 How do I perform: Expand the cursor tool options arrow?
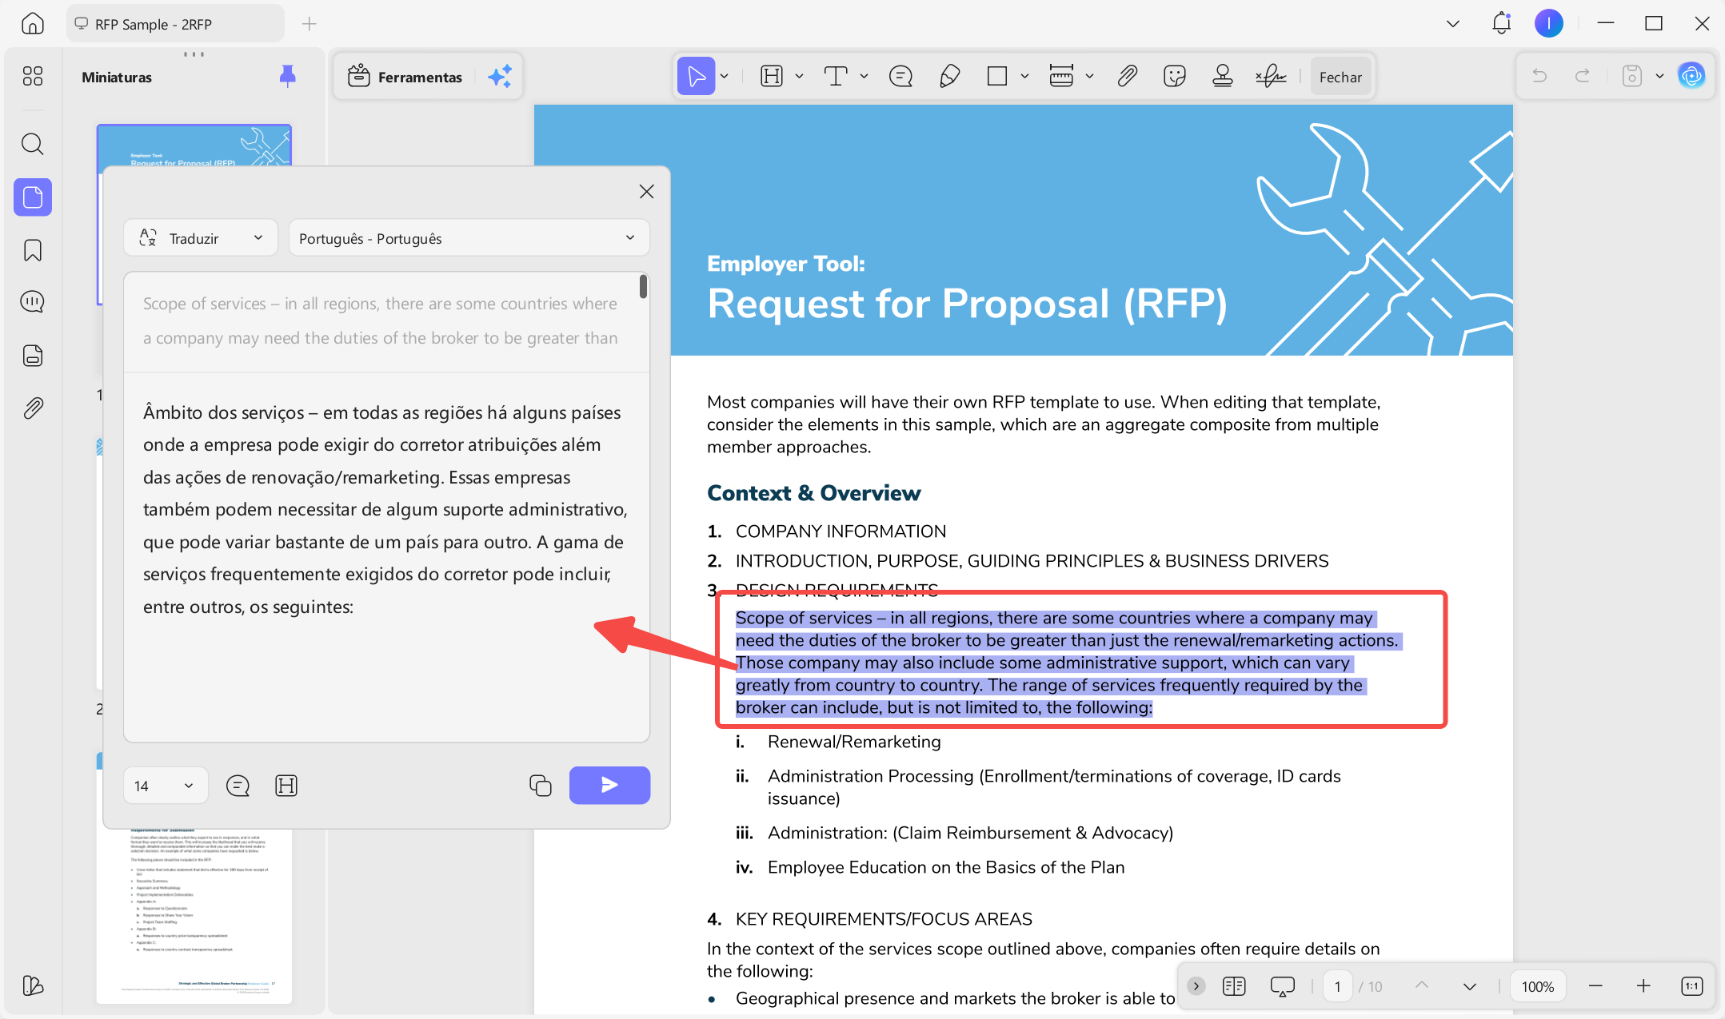coord(725,77)
